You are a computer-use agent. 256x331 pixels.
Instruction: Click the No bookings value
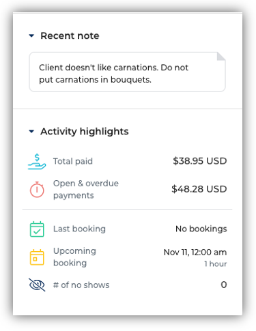[201, 229]
